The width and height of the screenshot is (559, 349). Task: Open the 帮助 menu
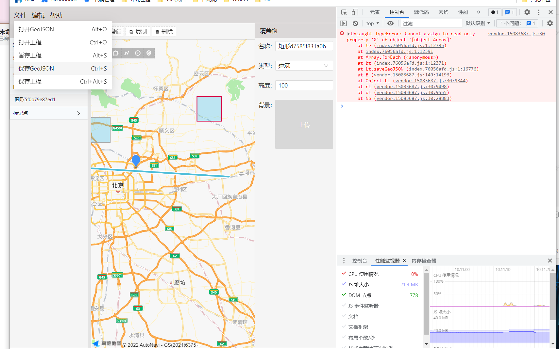[x=56, y=15]
